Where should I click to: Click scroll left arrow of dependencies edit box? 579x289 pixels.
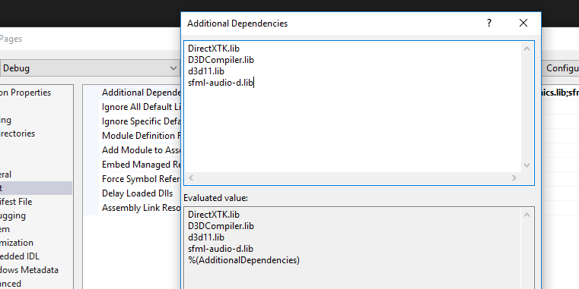[x=191, y=178]
